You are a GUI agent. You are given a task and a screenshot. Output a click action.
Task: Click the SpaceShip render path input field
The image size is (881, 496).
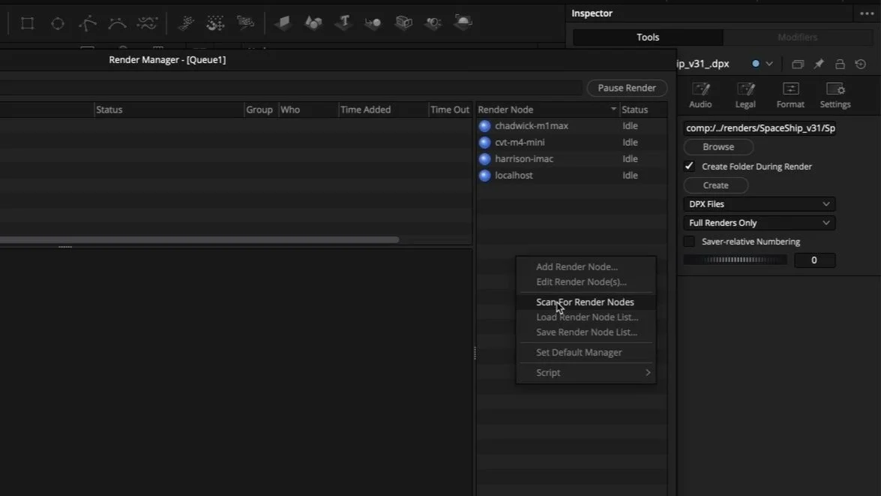pos(760,128)
